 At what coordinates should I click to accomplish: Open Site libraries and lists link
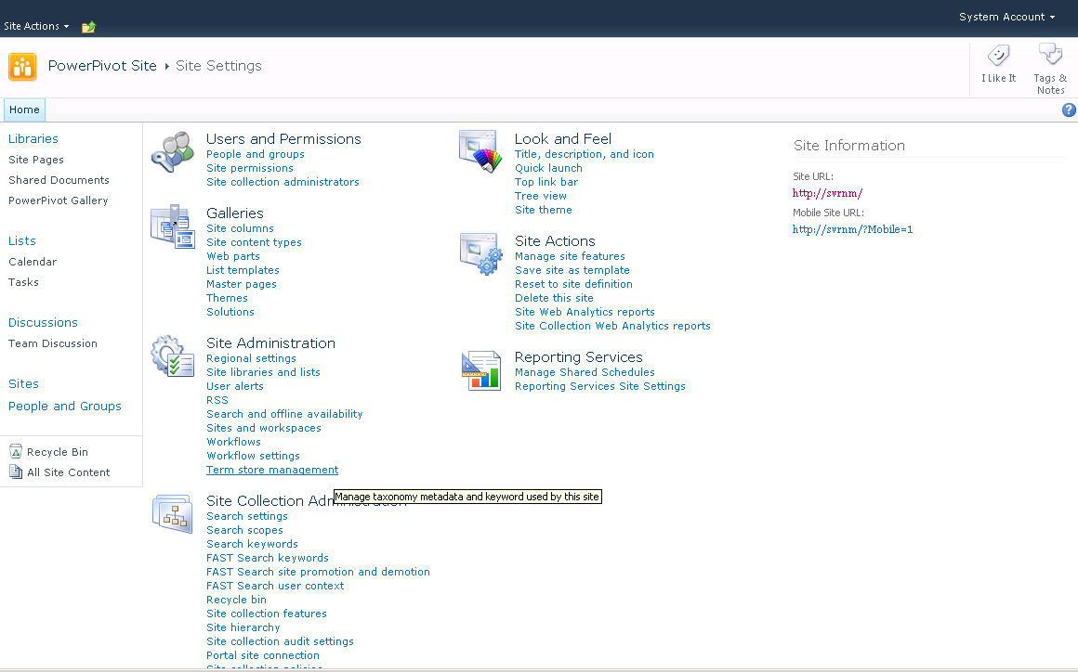coord(263,372)
